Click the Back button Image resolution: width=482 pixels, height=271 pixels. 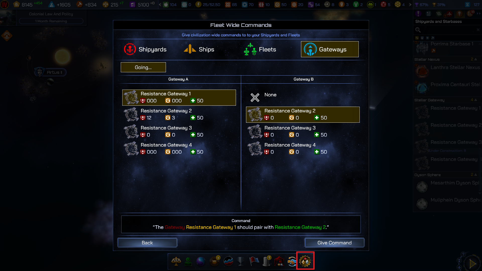147,243
